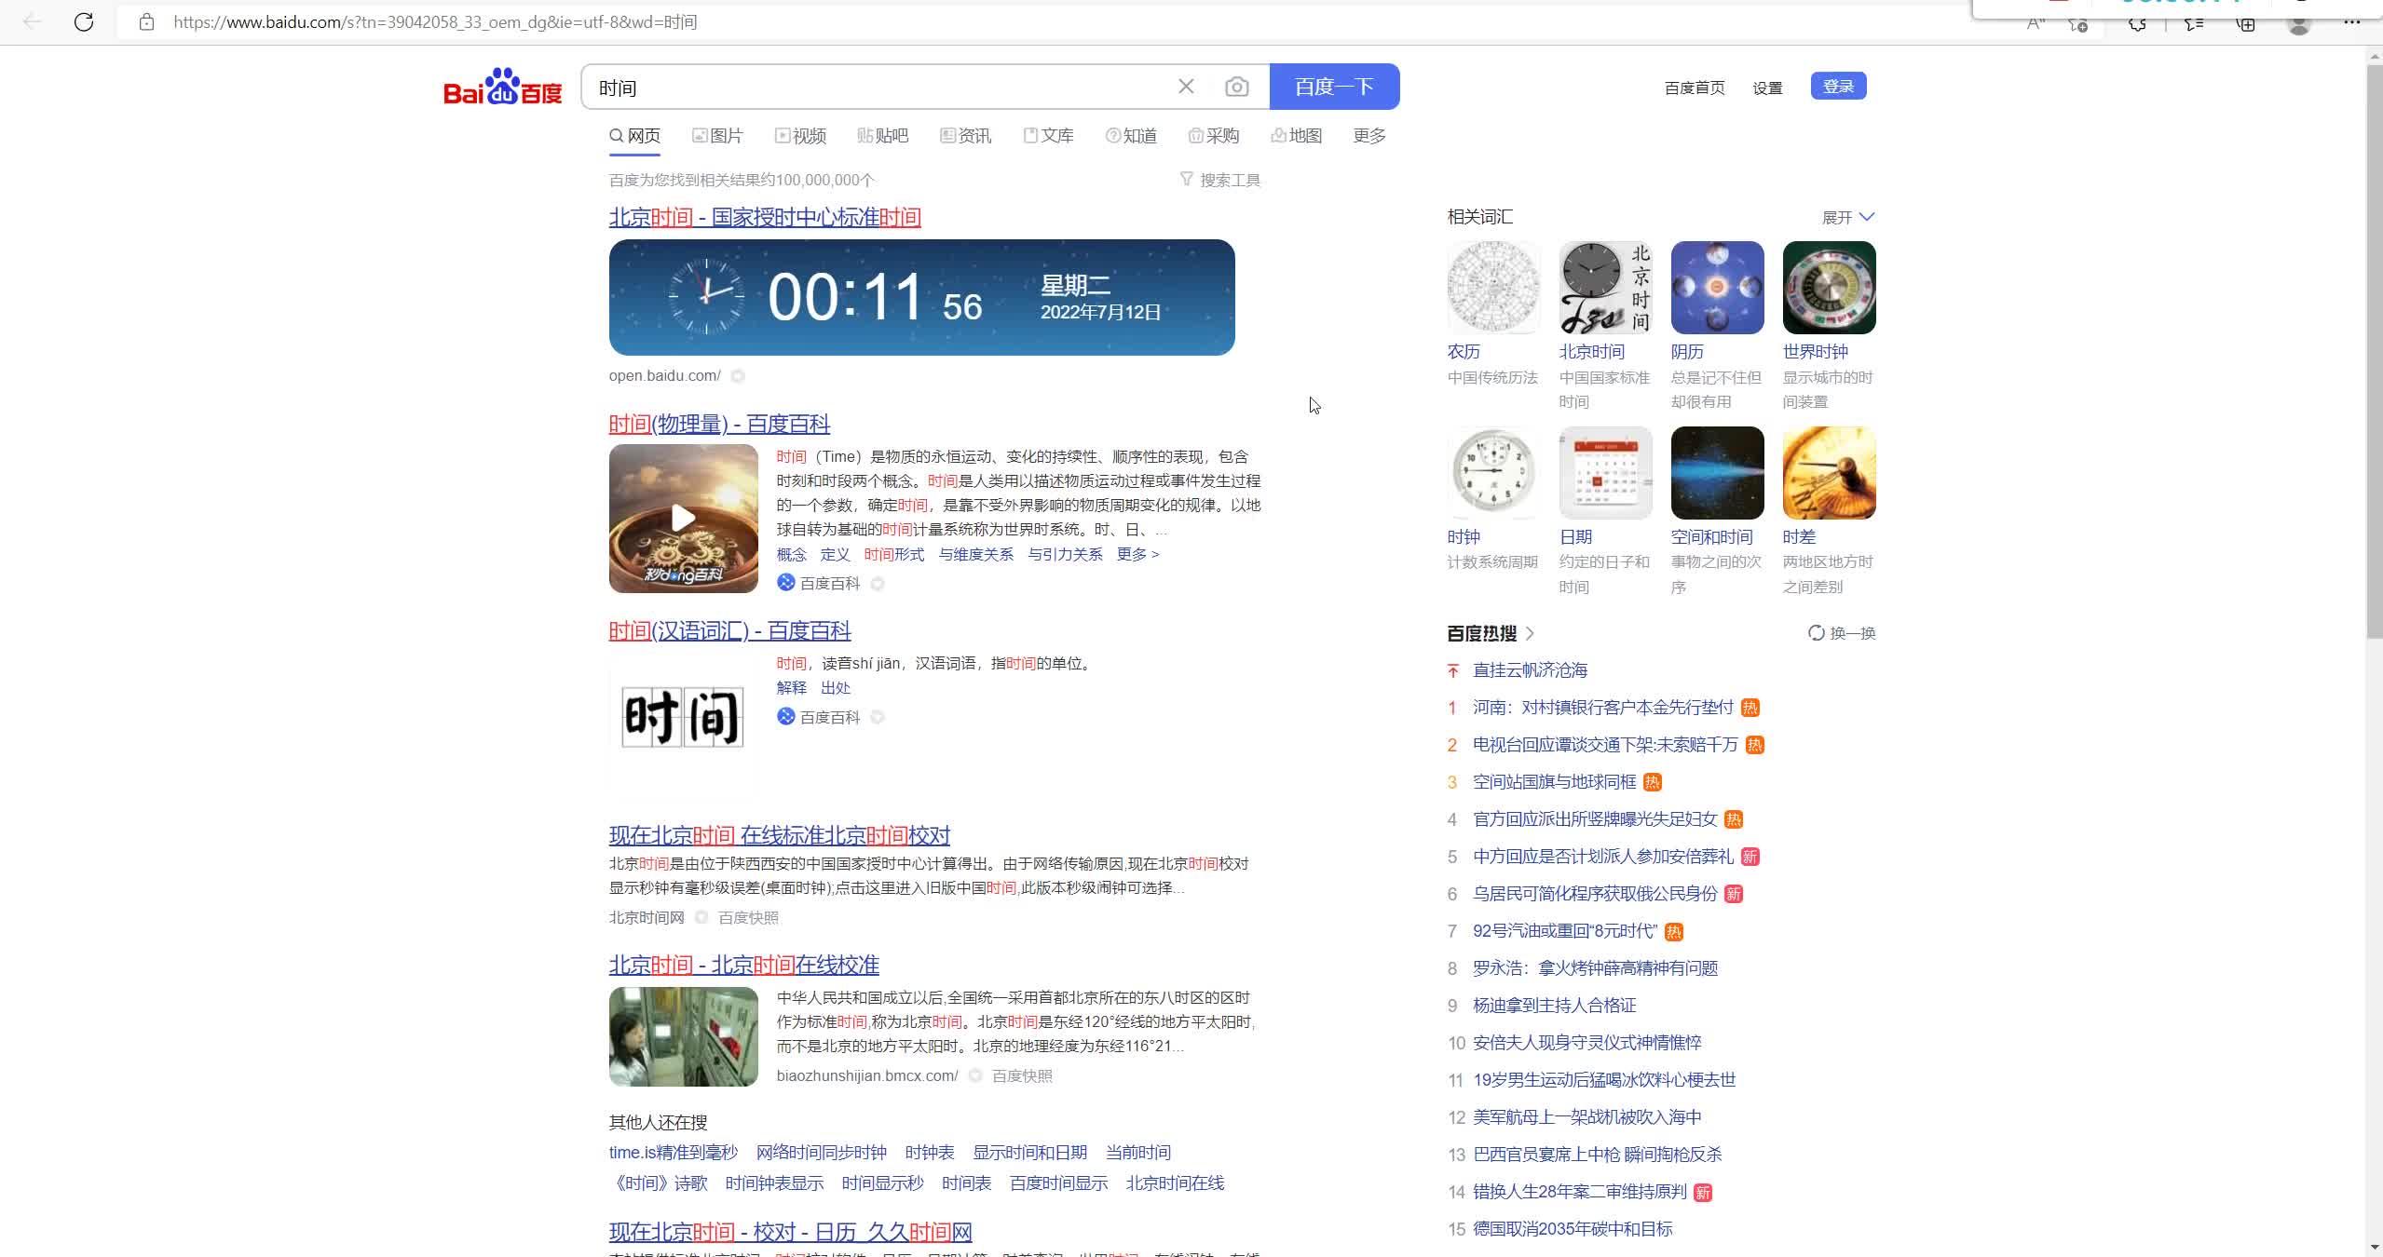
Task: Switch to 文库 tab
Action: (1048, 136)
